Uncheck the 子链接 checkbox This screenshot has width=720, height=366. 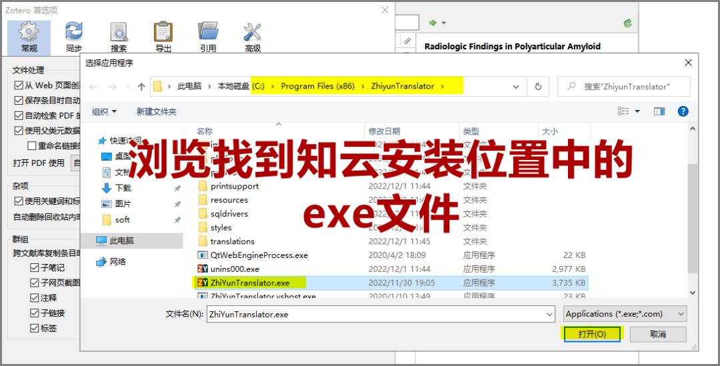click(x=35, y=313)
